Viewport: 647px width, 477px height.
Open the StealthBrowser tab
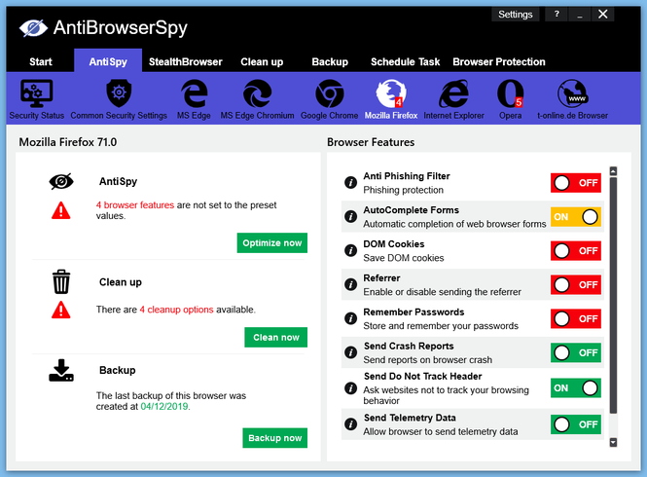[x=185, y=61]
